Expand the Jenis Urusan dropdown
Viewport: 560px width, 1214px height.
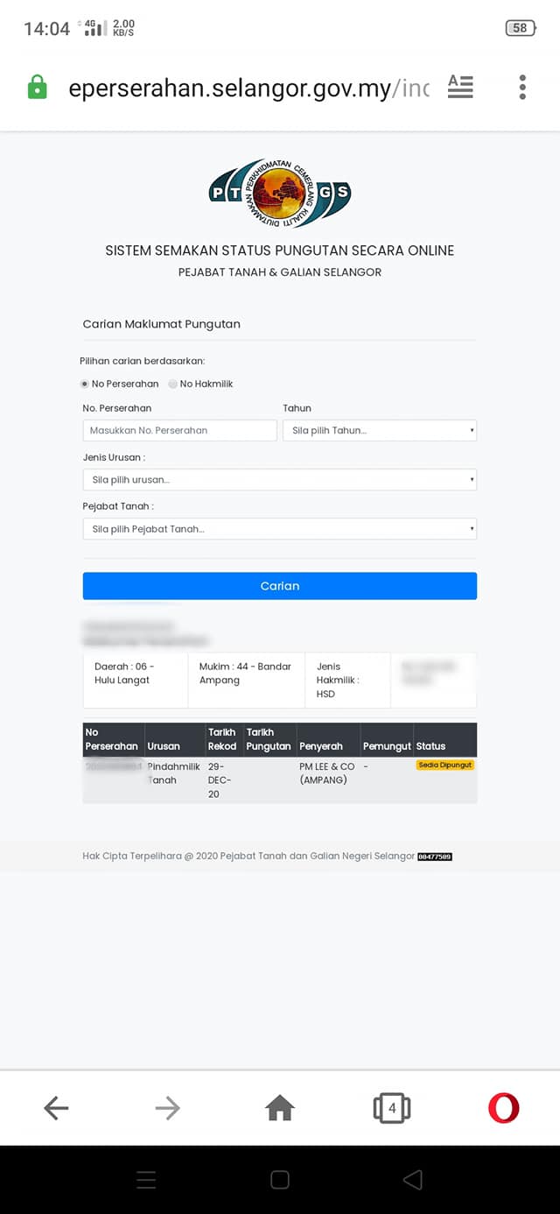280,480
